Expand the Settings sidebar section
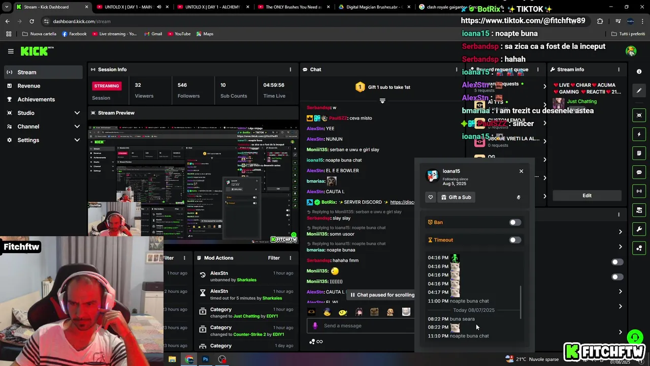This screenshot has width=650, height=366. [77, 140]
